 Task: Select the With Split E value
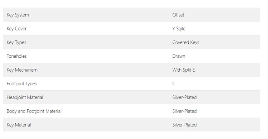click(x=183, y=70)
